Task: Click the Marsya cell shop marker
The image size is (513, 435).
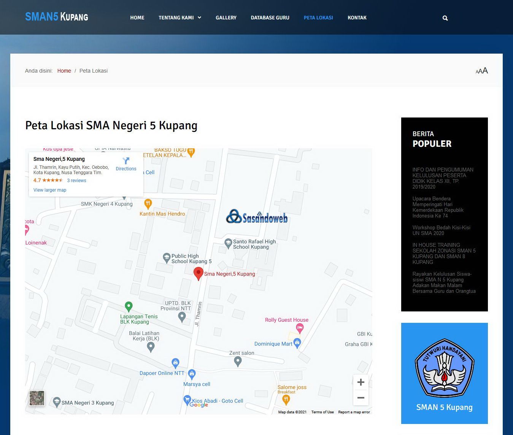Action: point(192,374)
